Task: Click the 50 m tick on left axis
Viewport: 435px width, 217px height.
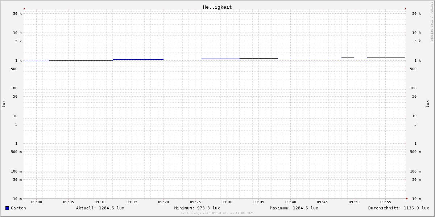Action: tap(17, 180)
